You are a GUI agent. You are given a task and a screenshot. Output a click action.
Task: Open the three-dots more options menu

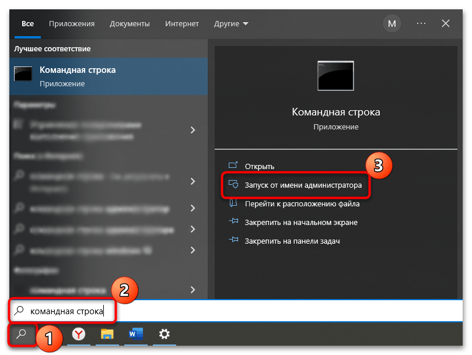tap(421, 24)
